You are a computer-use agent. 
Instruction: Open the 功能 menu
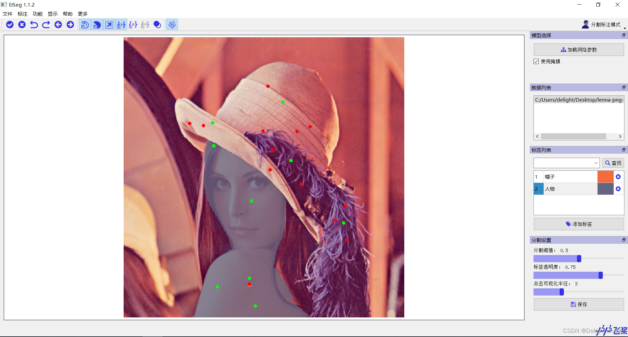[38, 14]
